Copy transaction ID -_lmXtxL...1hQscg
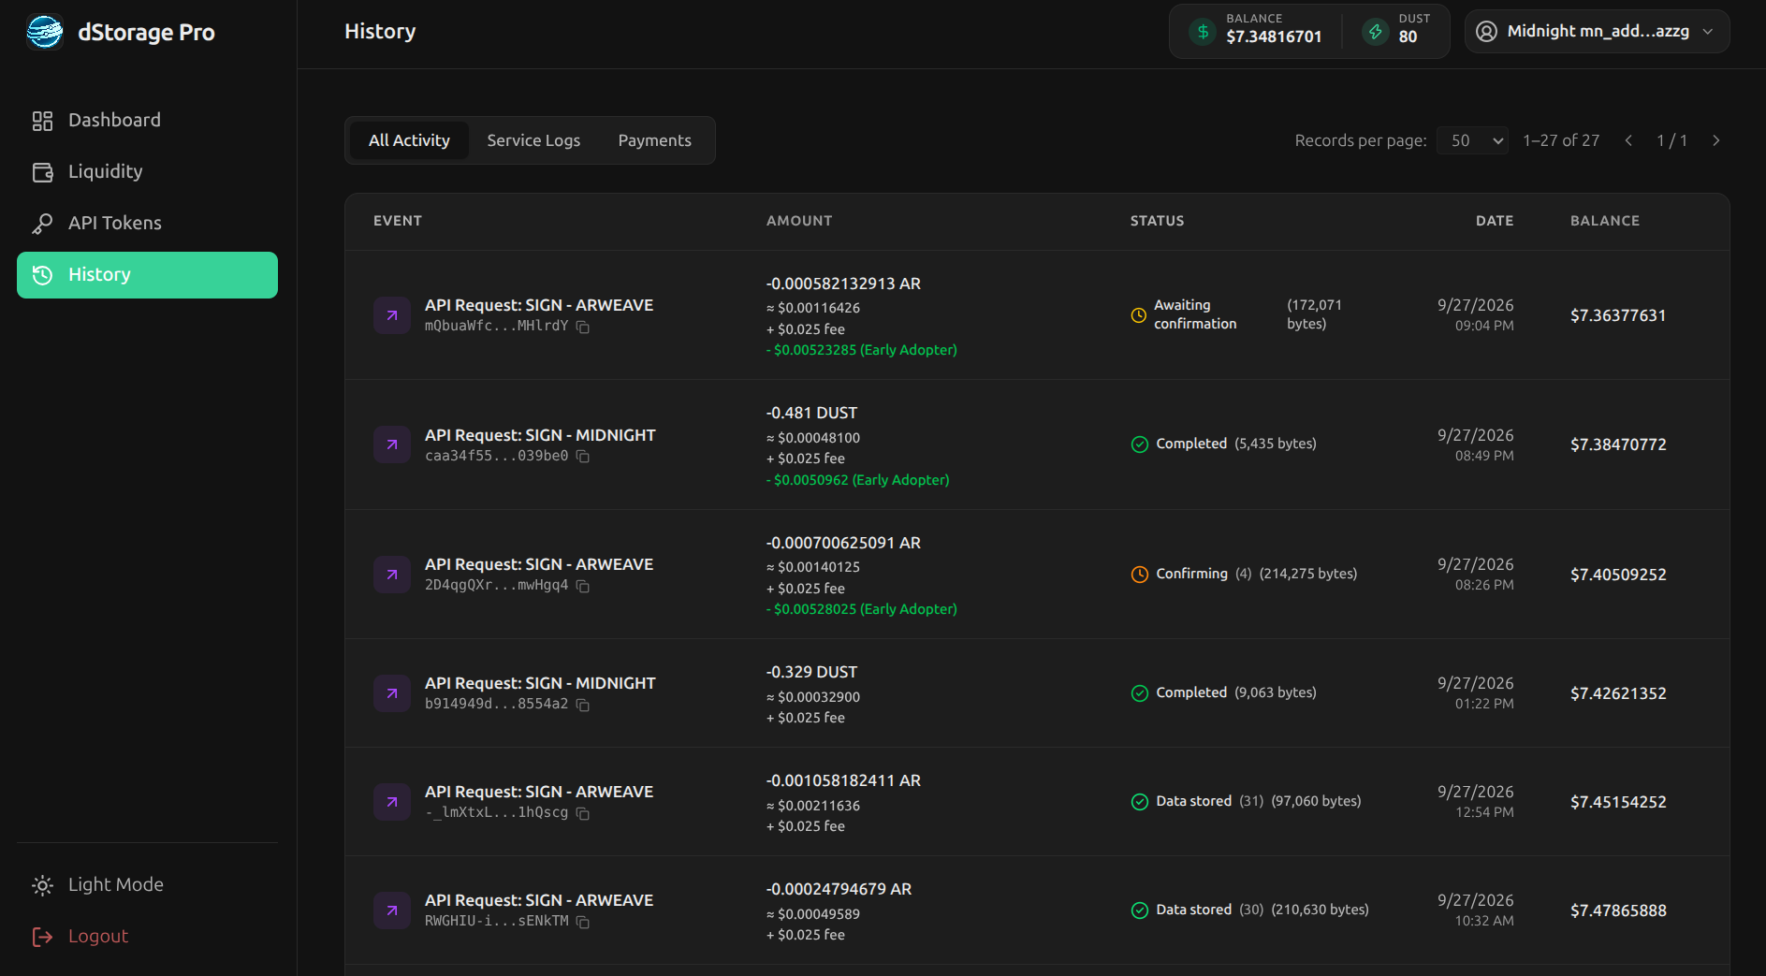1766x976 pixels. click(582, 813)
